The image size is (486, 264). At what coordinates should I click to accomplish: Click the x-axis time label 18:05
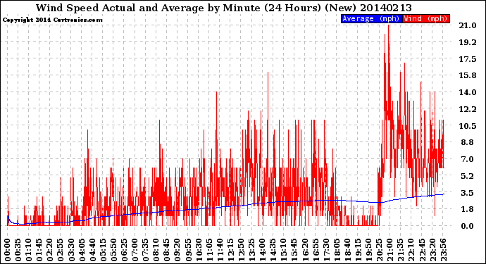[337, 250]
